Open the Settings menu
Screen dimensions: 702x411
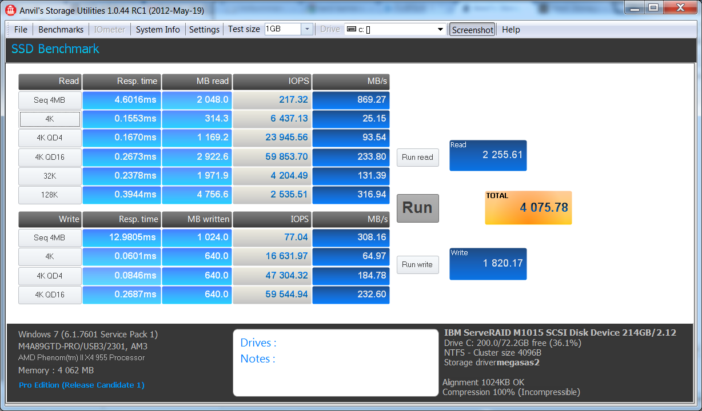(x=204, y=30)
